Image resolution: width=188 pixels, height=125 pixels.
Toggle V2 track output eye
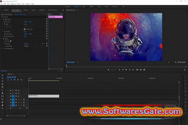19,93
